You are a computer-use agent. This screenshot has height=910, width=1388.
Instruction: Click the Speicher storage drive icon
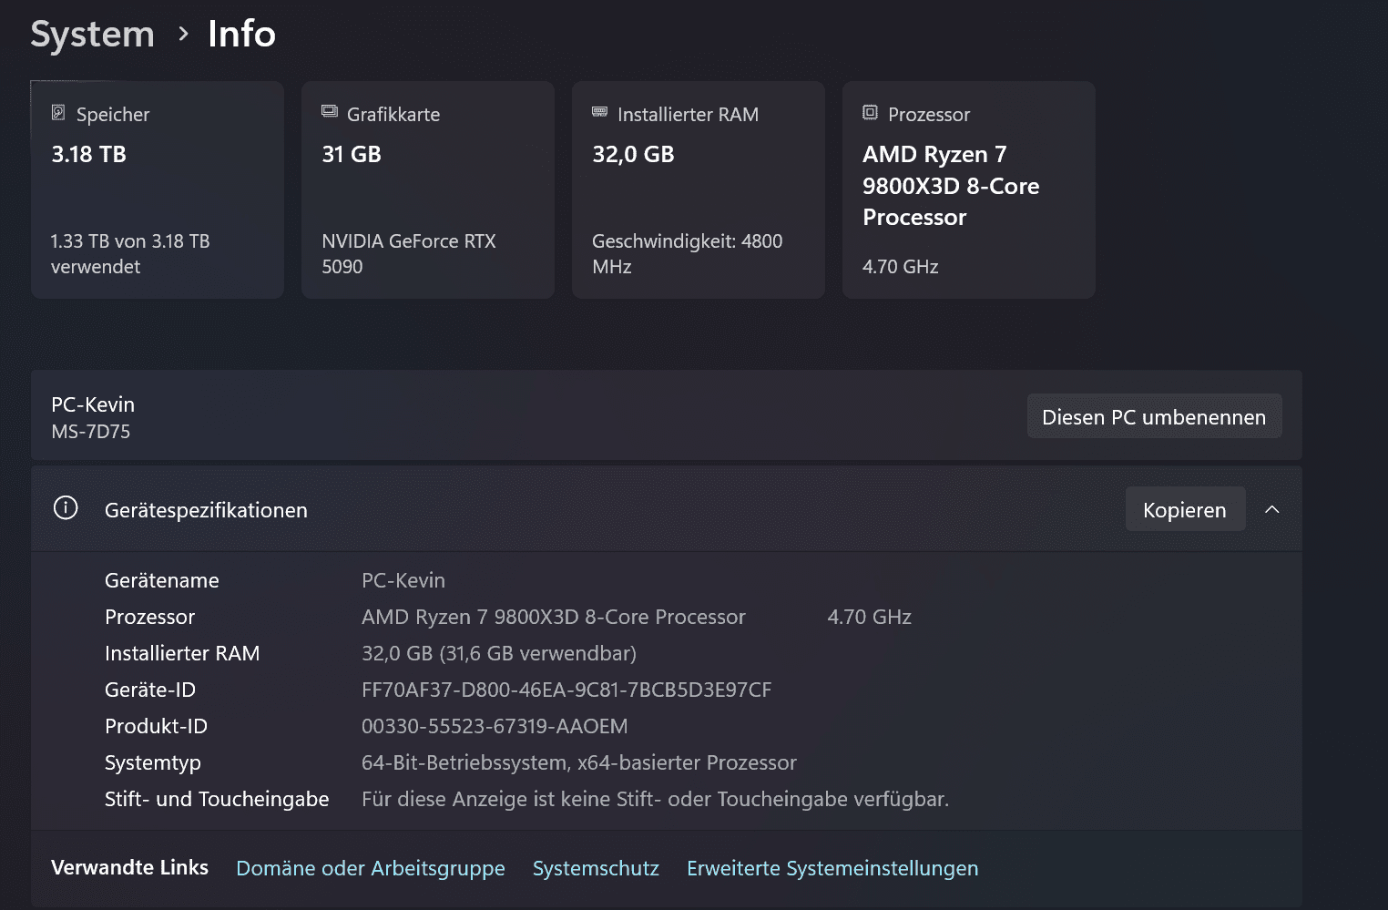pyautogui.click(x=58, y=113)
